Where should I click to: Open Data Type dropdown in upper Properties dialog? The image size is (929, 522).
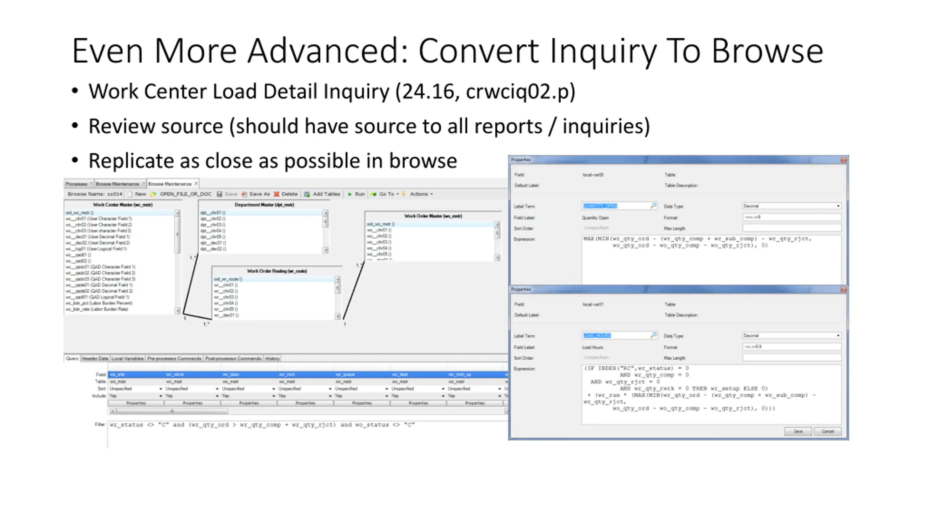[x=838, y=206]
